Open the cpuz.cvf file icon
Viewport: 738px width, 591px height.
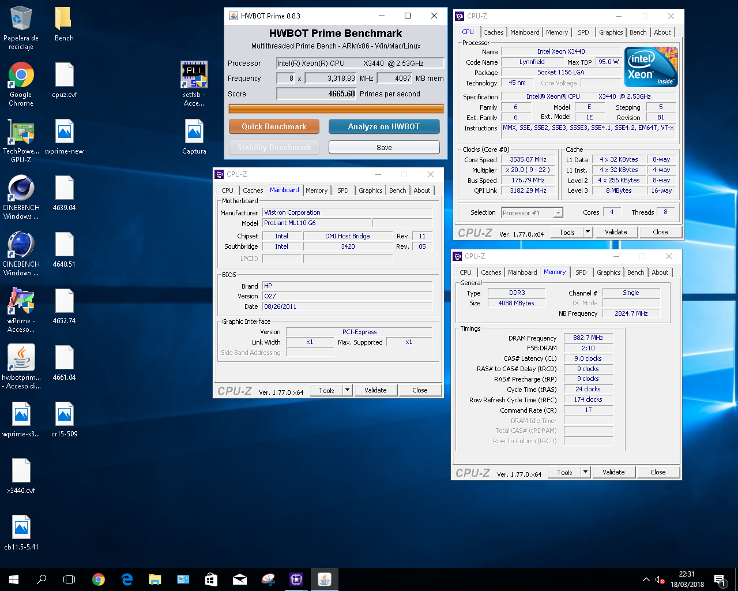[64, 80]
